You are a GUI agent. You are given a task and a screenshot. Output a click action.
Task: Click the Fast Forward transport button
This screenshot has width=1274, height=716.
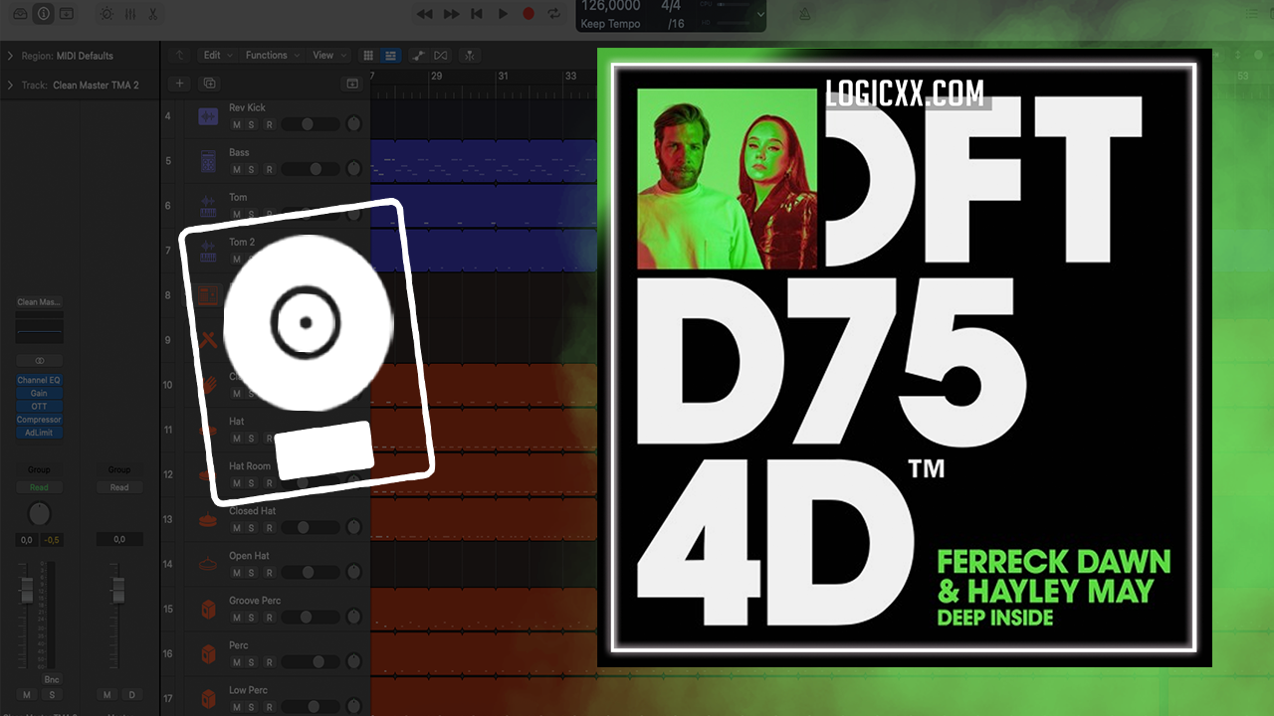451,14
